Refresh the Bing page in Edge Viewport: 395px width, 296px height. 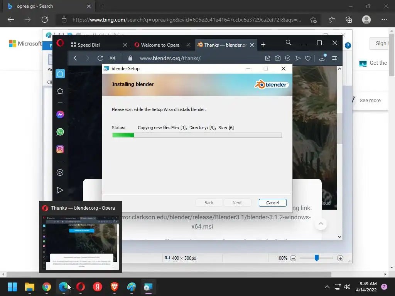(45, 20)
